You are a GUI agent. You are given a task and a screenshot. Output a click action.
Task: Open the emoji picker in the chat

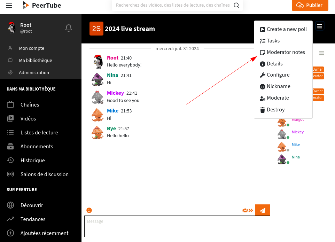coord(89,210)
